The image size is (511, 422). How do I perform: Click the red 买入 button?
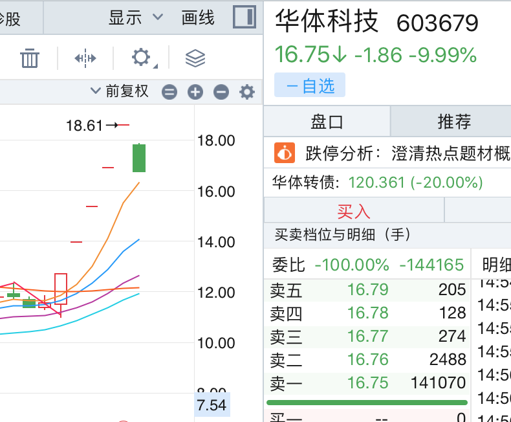coord(354,212)
